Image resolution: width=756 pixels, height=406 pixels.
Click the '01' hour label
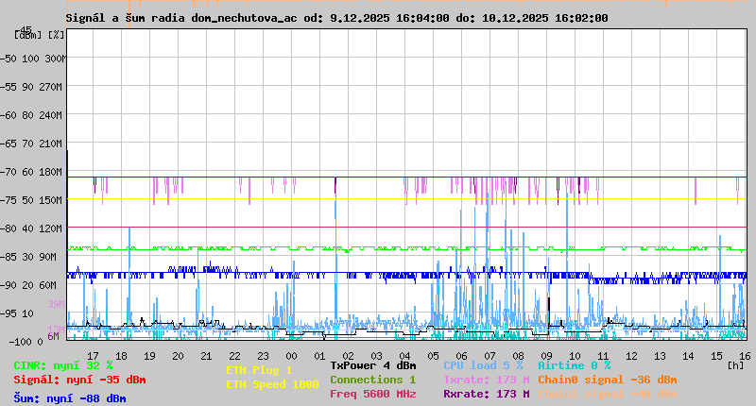point(319,356)
